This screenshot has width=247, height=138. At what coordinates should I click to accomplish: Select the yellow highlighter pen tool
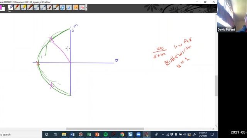tap(23, 8)
